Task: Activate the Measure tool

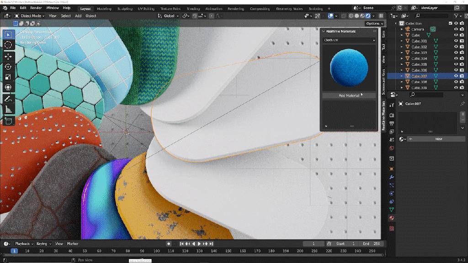Action: (8, 109)
